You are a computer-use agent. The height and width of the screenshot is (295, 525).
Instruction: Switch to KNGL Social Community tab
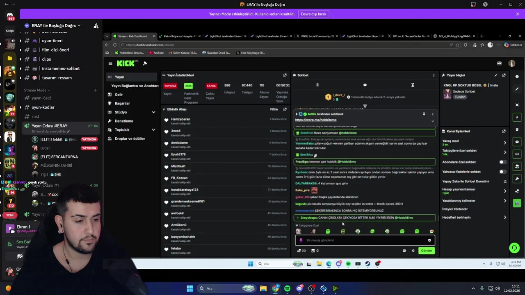tap(317, 36)
